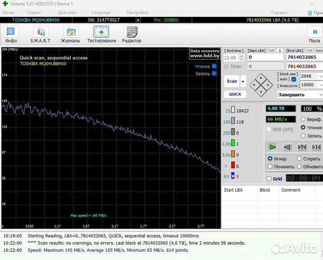
Task: Open the Журналы logs section
Action: pyautogui.click(x=70, y=34)
